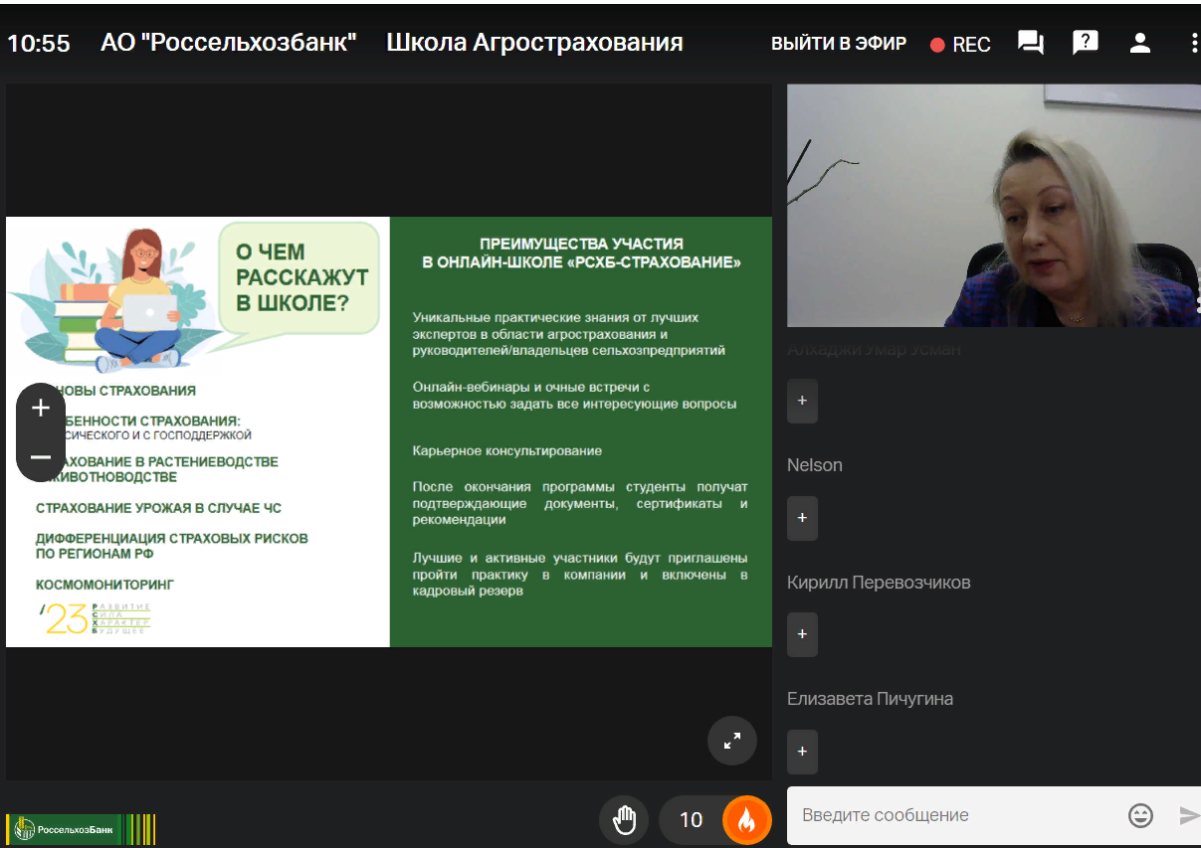
Task: Raise your hand
Action: [624, 820]
